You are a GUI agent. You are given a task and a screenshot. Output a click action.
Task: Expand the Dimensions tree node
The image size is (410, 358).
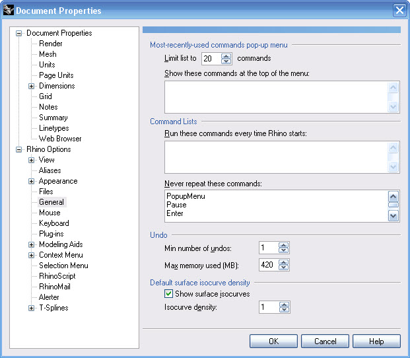coord(31,86)
